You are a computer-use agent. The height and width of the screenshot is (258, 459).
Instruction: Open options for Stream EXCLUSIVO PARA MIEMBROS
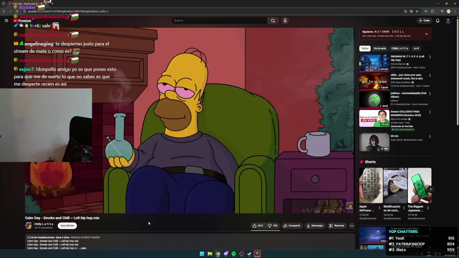[x=430, y=112]
